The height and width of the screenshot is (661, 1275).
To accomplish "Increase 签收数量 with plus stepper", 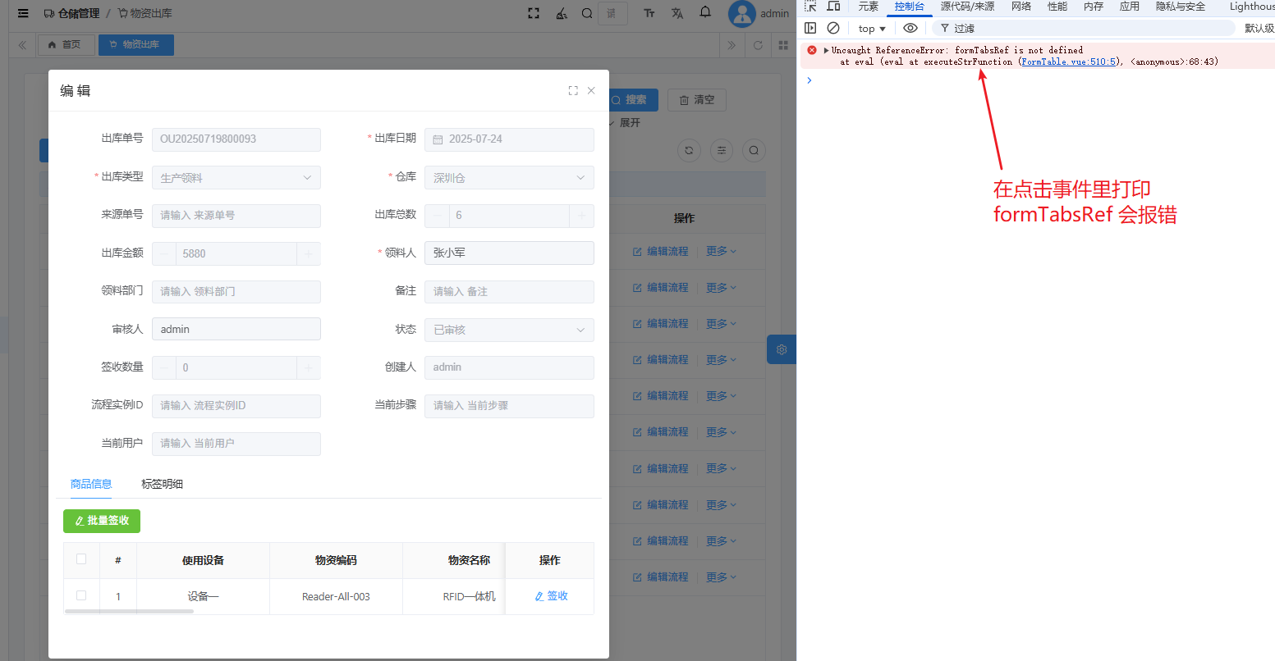I will click(x=309, y=367).
